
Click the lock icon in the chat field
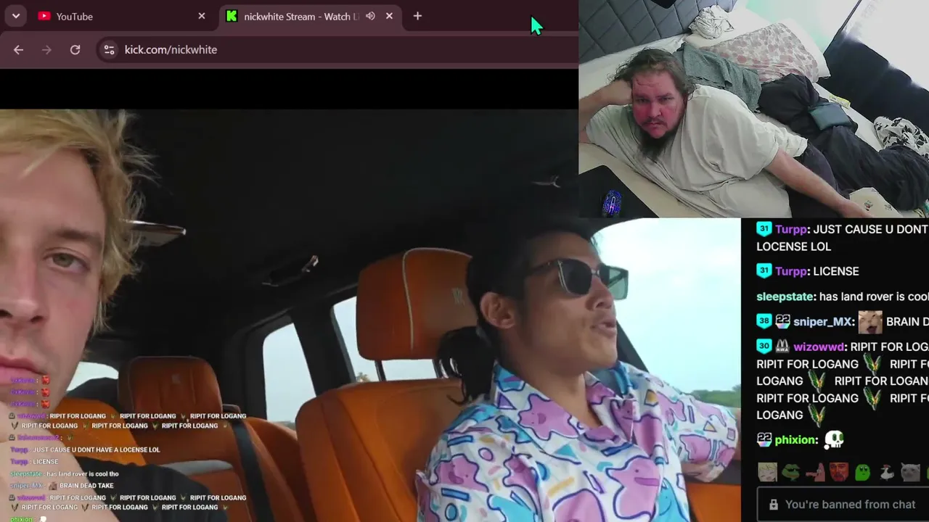[774, 505]
